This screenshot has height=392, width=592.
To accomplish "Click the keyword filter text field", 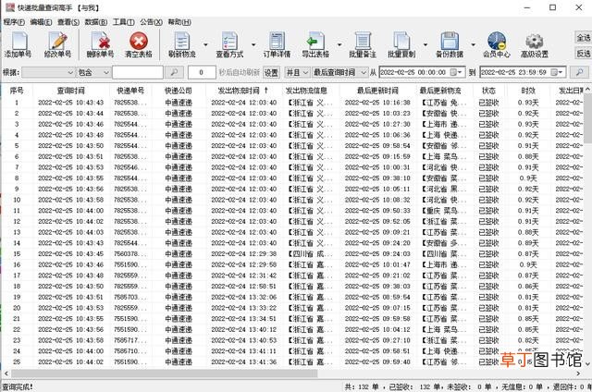I will click(138, 72).
